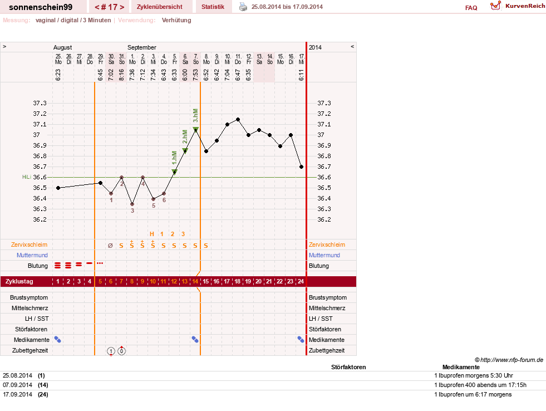Click the orange 'H' peak-day label
Image resolution: width=546 pixels, height=411 pixels.
[x=152, y=234]
